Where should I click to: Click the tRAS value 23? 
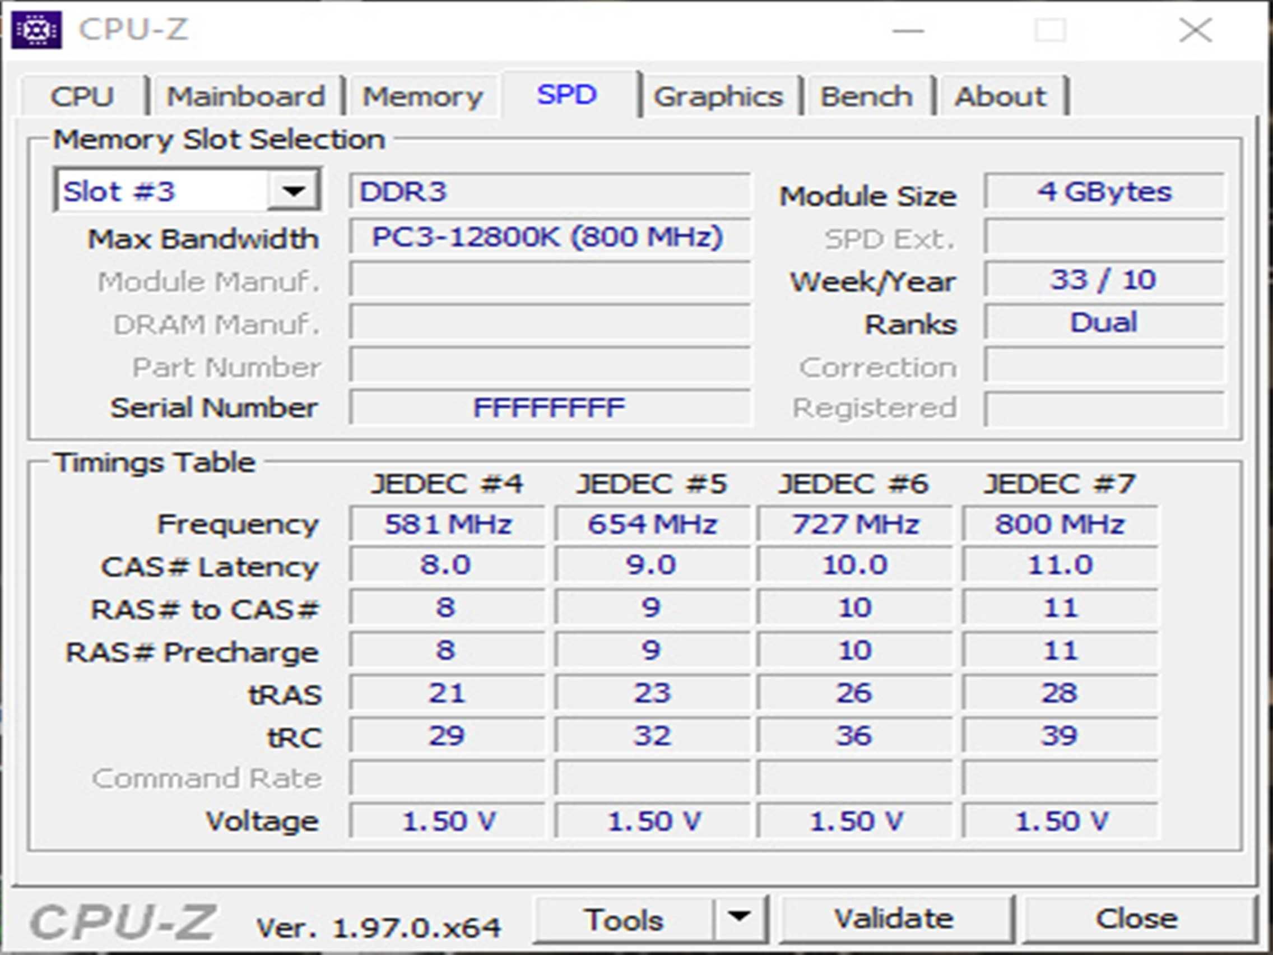(x=652, y=693)
